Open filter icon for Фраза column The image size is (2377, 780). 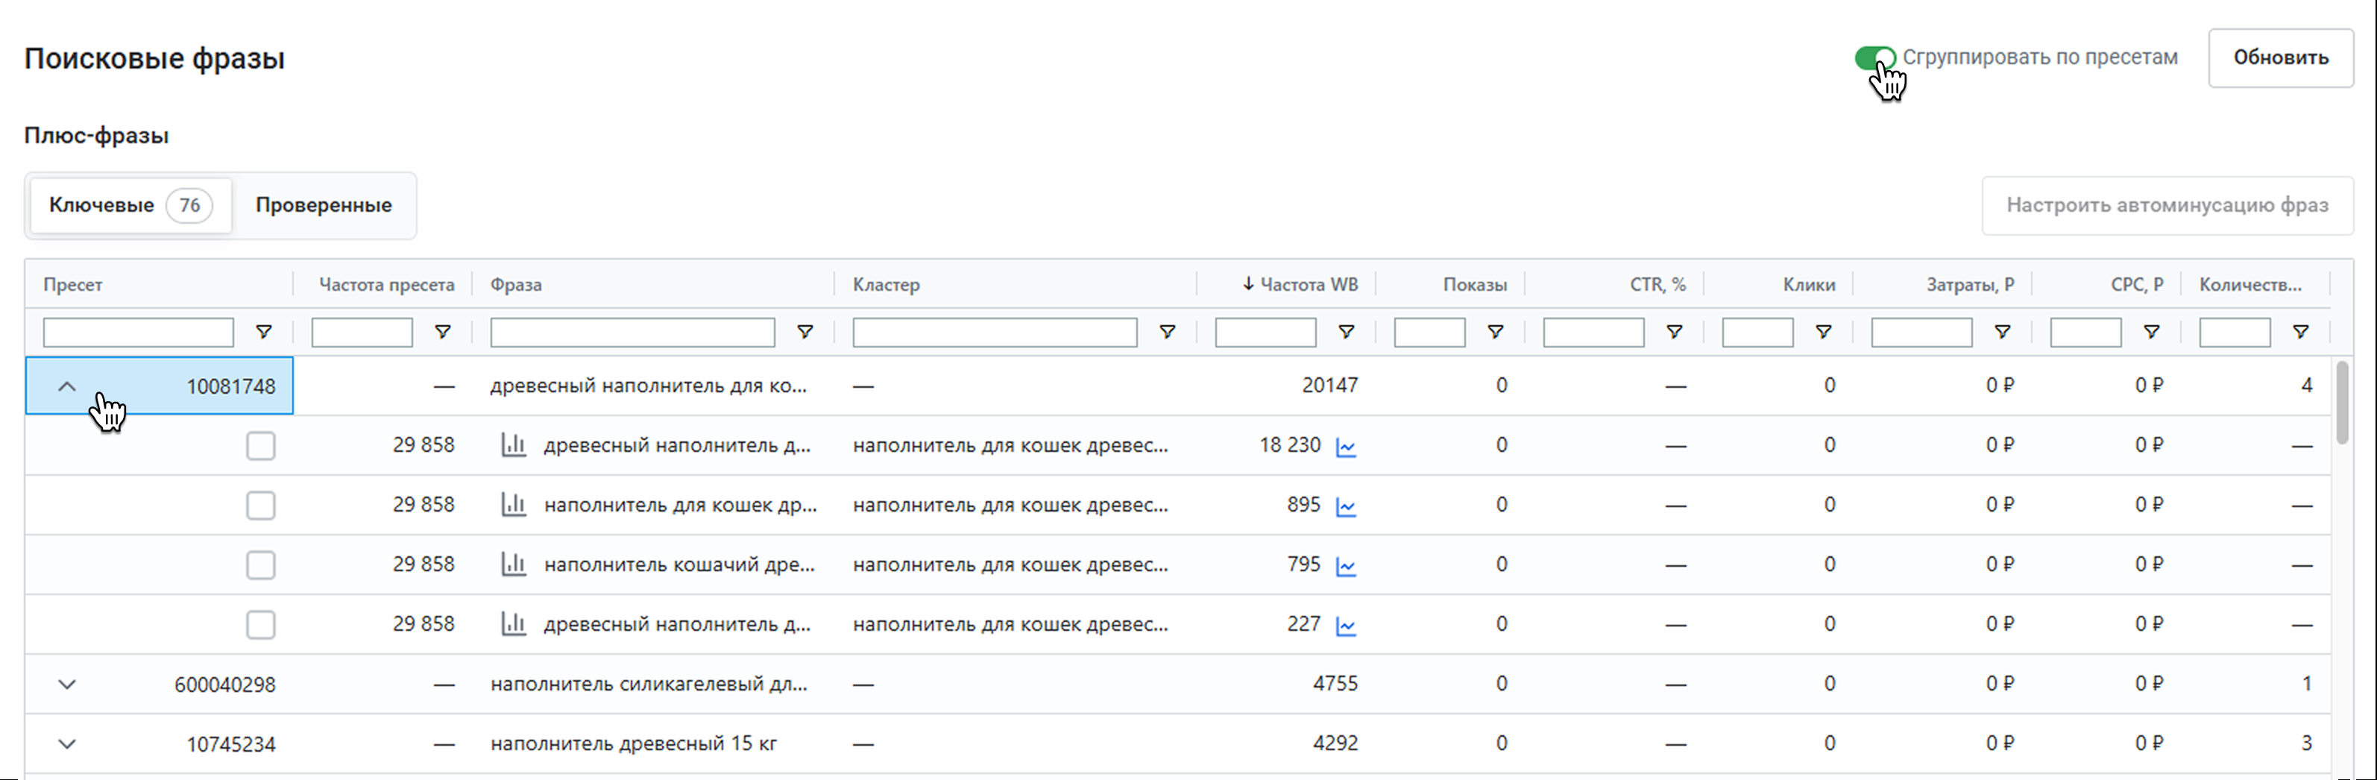[x=805, y=331]
